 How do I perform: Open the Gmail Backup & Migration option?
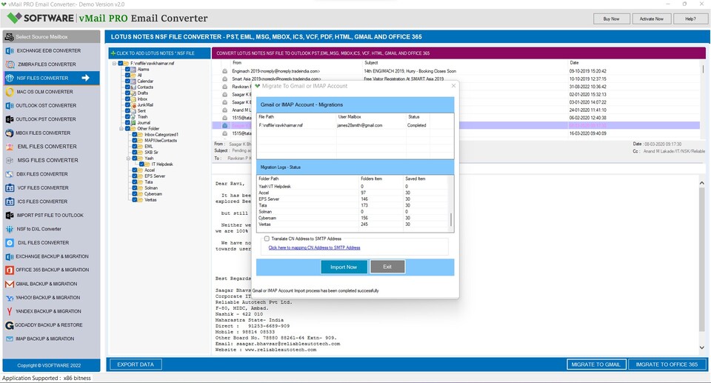tap(51, 284)
